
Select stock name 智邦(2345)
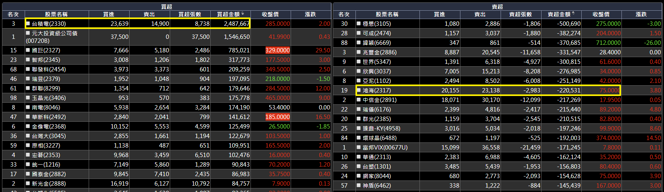click(46, 60)
